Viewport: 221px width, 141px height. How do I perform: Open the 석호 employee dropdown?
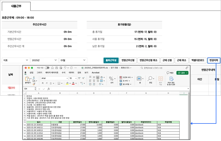point(16,60)
